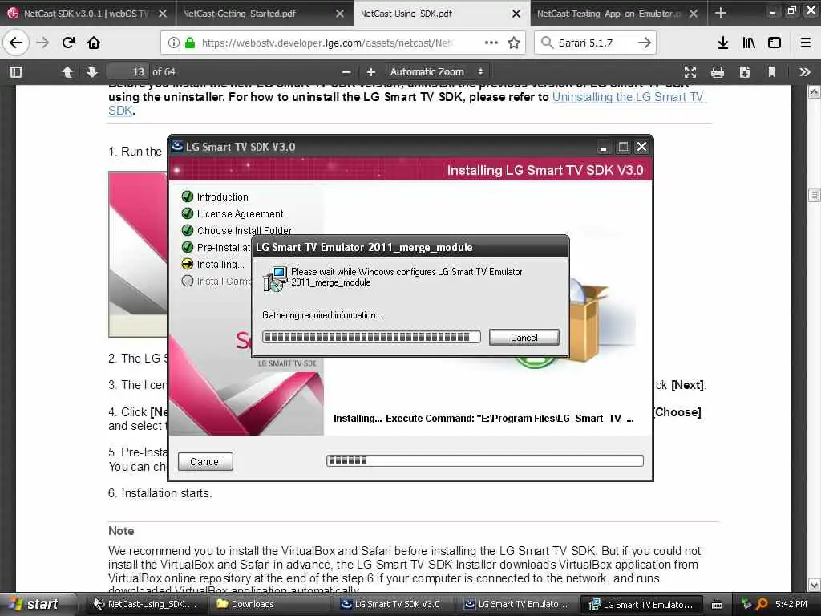Switch to NetCast-Getting_Started.pdf tab
Screen dimensions: 821x616
(x=241, y=14)
